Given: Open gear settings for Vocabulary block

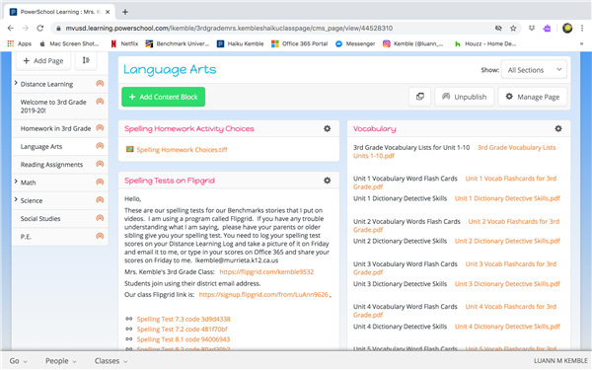Looking at the screenshot, I should coord(558,128).
